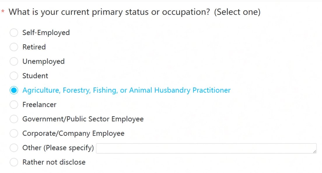Screen dimensions: 322x173
Task: Select Corporate/Company Employee radio button
Action: coord(14,133)
